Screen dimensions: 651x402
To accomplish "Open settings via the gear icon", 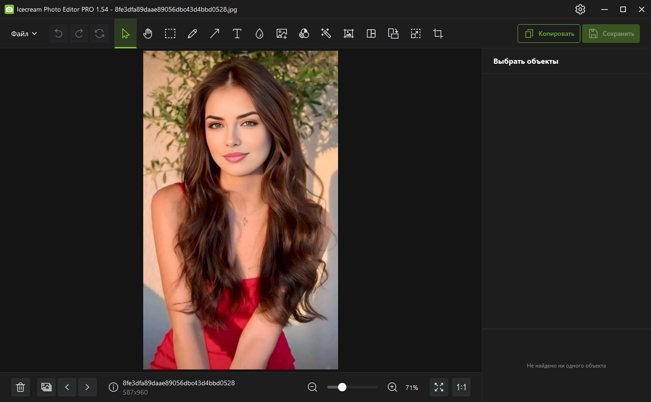I will tap(580, 9).
